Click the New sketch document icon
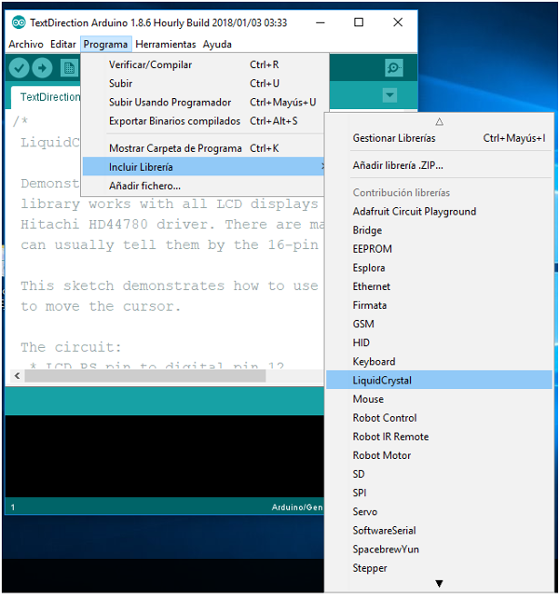The height and width of the screenshot is (598, 559). click(69, 68)
